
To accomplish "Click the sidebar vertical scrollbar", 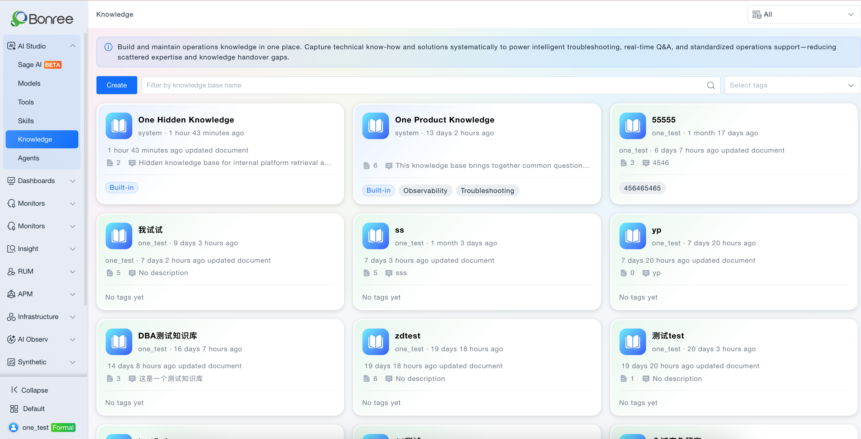I will (x=85, y=169).
